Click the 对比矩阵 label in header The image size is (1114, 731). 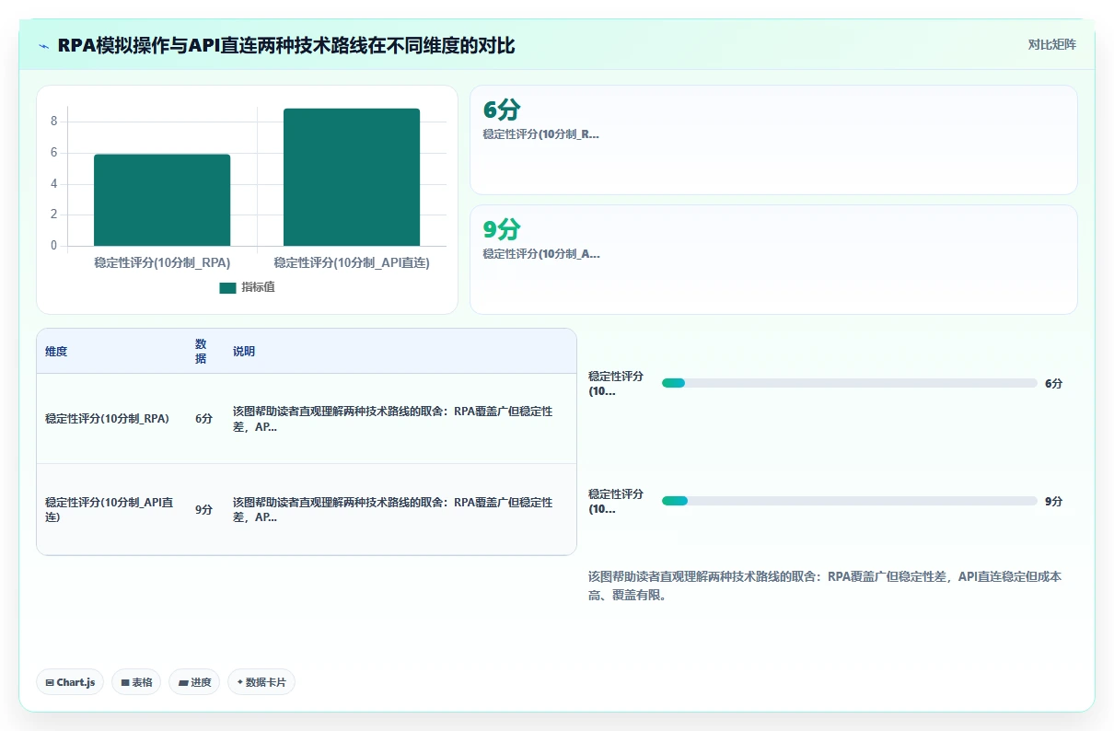tap(1052, 44)
